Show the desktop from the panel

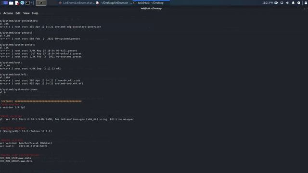coord(5,3)
